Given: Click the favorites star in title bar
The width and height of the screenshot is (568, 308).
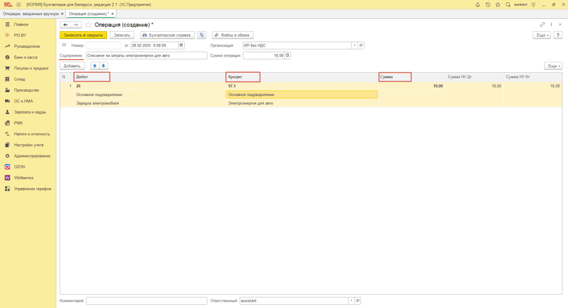Looking at the screenshot, I should click(x=498, y=4).
